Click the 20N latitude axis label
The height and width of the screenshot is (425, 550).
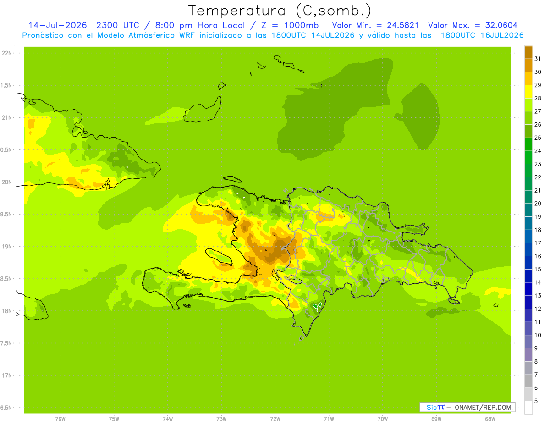pos(7,182)
